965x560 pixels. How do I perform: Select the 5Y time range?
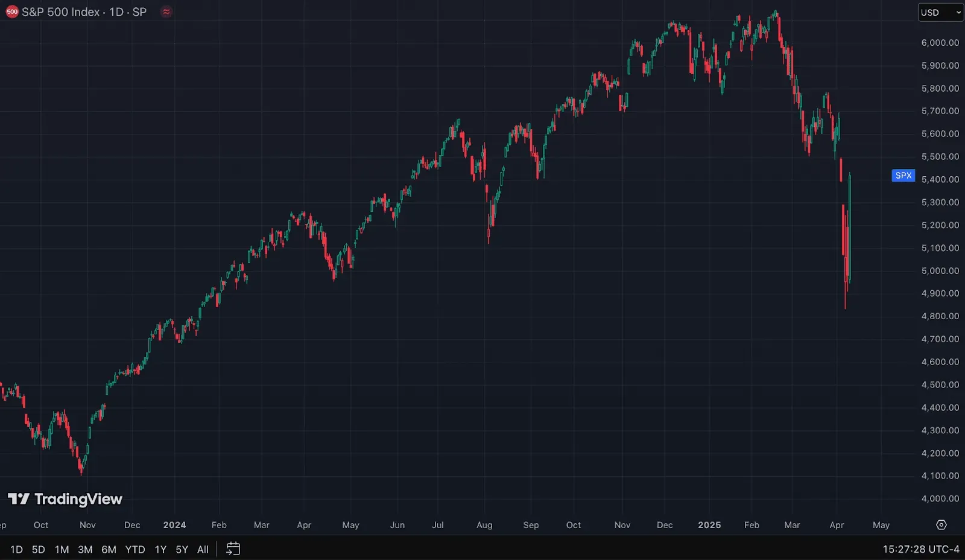click(182, 549)
